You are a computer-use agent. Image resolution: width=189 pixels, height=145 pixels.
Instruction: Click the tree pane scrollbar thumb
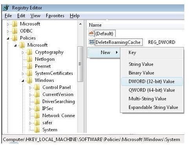pyautogui.click(x=80, y=64)
